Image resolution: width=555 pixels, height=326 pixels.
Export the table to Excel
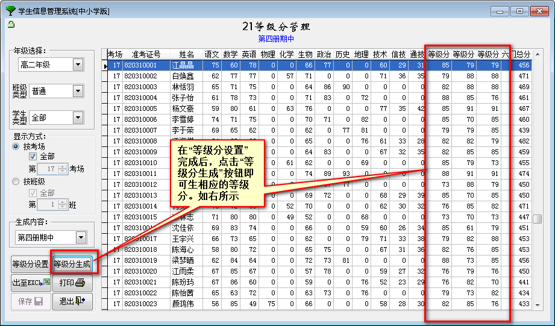pos(30,283)
